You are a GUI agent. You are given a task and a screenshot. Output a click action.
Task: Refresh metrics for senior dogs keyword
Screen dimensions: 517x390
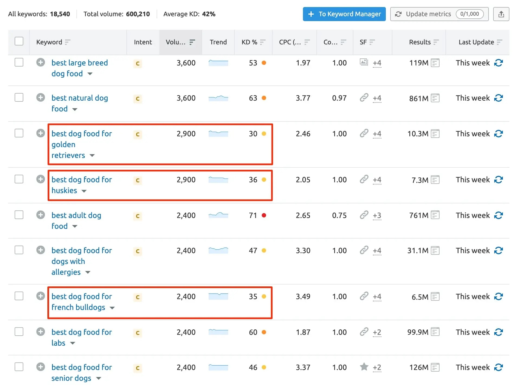coord(498,367)
